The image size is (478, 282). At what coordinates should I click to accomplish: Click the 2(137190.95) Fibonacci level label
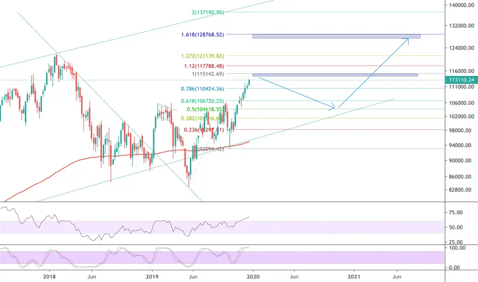coord(208,12)
